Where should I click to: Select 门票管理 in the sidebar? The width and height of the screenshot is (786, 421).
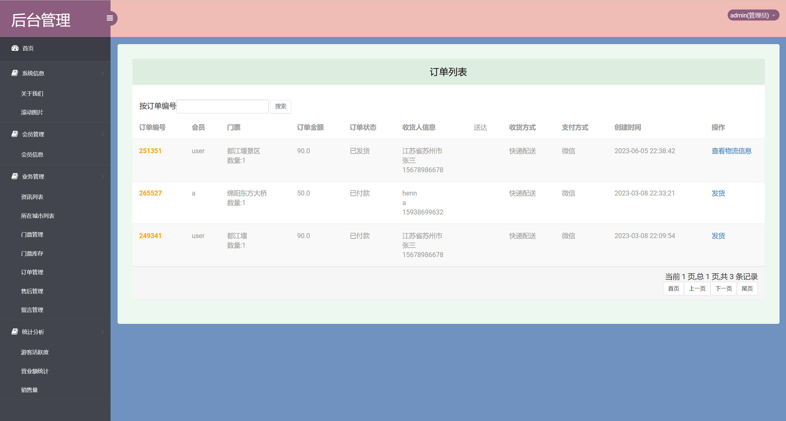pyautogui.click(x=32, y=234)
